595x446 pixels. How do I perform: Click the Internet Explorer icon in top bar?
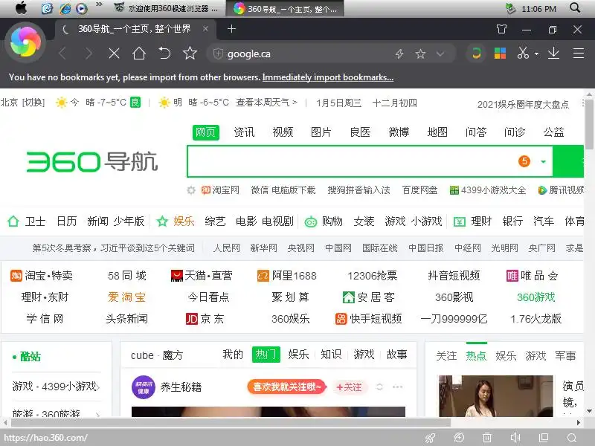(65, 8)
